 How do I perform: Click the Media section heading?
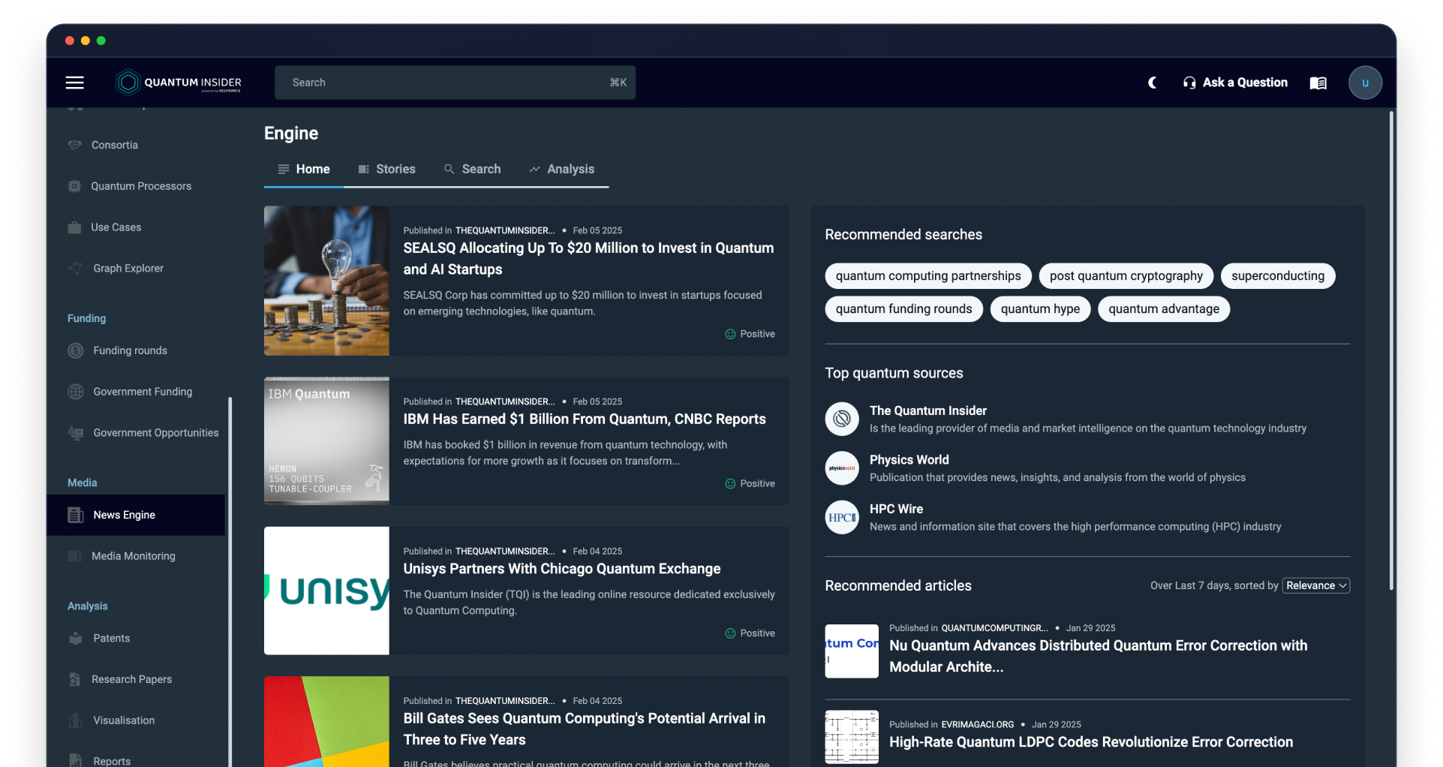[x=83, y=483]
